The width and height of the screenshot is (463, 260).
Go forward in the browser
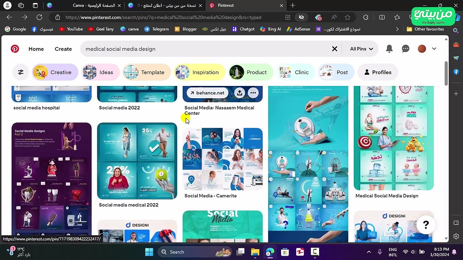(x=24, y=17)
